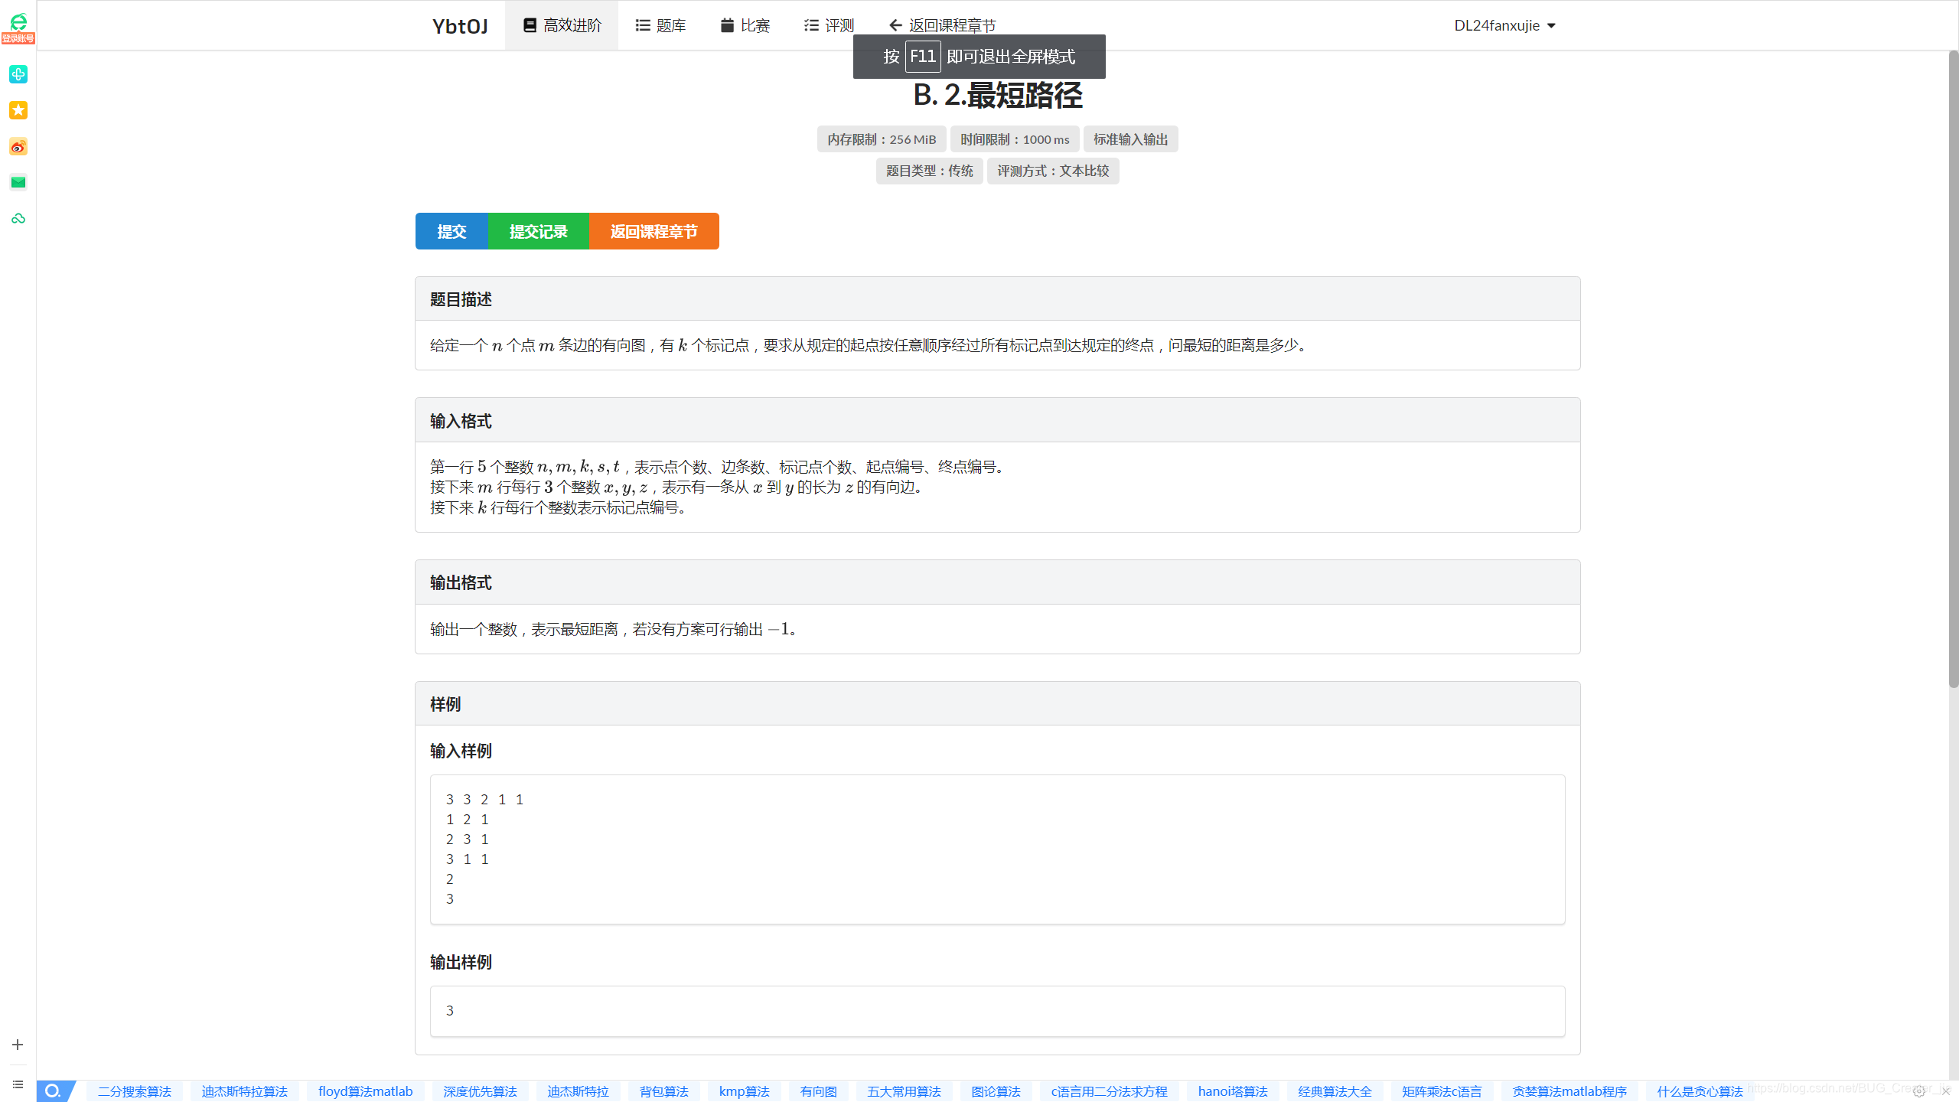Click the orange 返回课程章节 button
Viewport: 1959px width, 1102px height.
coord(653,231)
